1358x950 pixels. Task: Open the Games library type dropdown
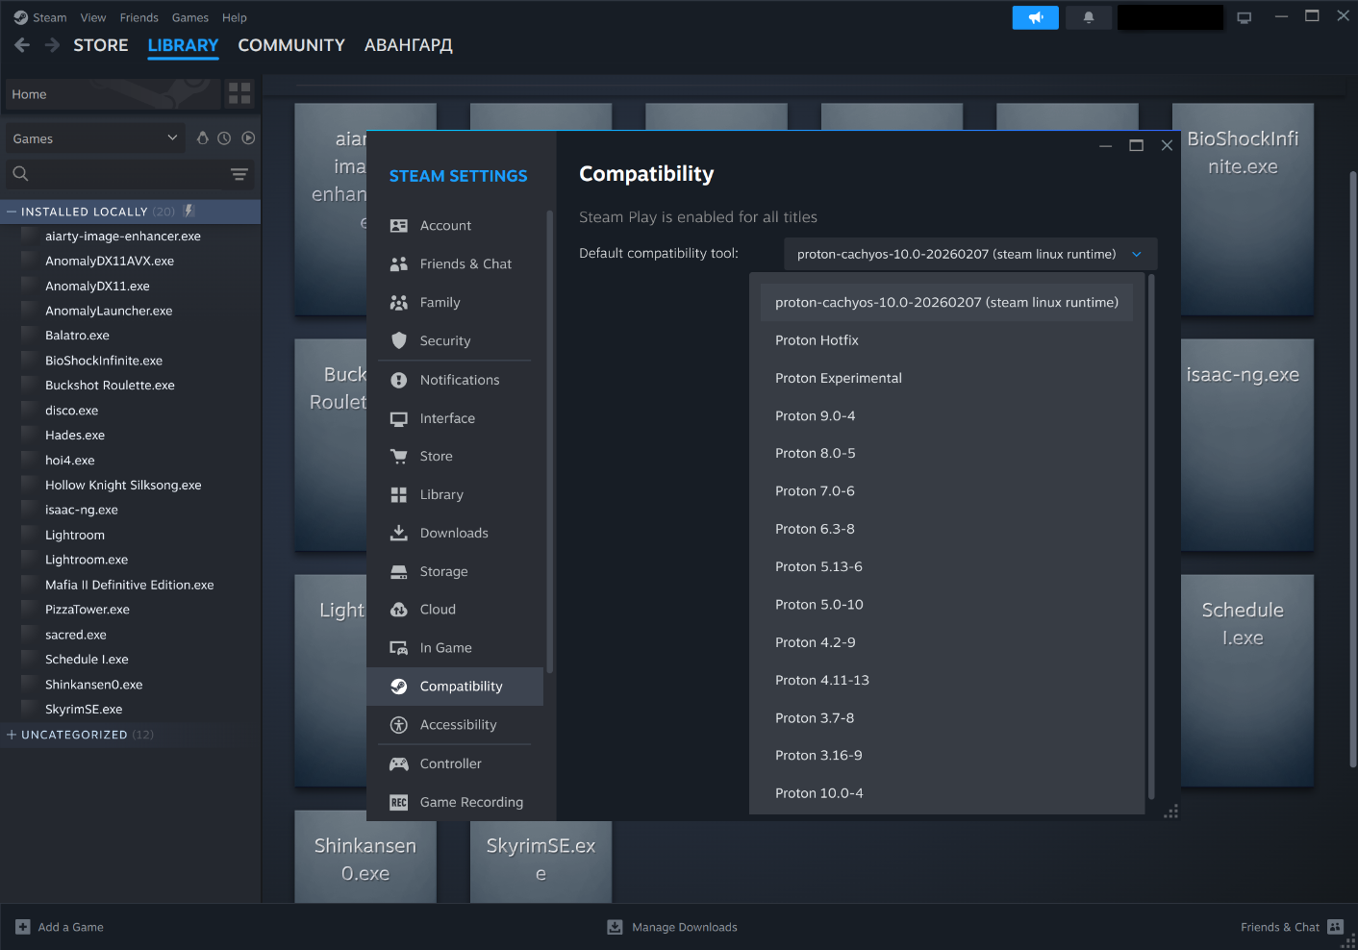pos(95,138)
